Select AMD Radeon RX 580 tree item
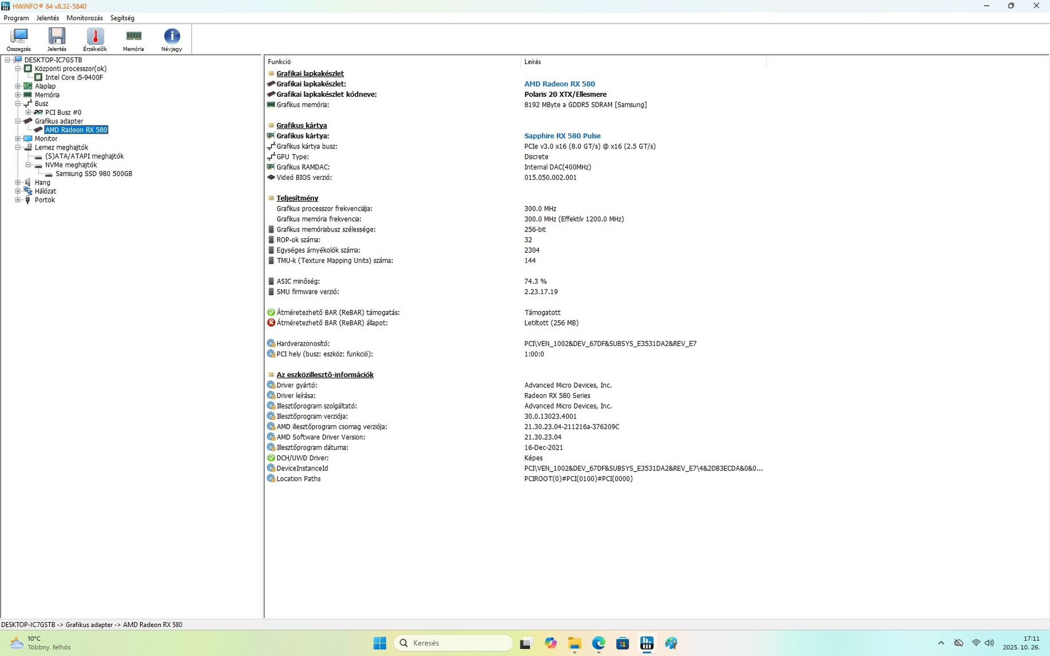 (76, 130)
